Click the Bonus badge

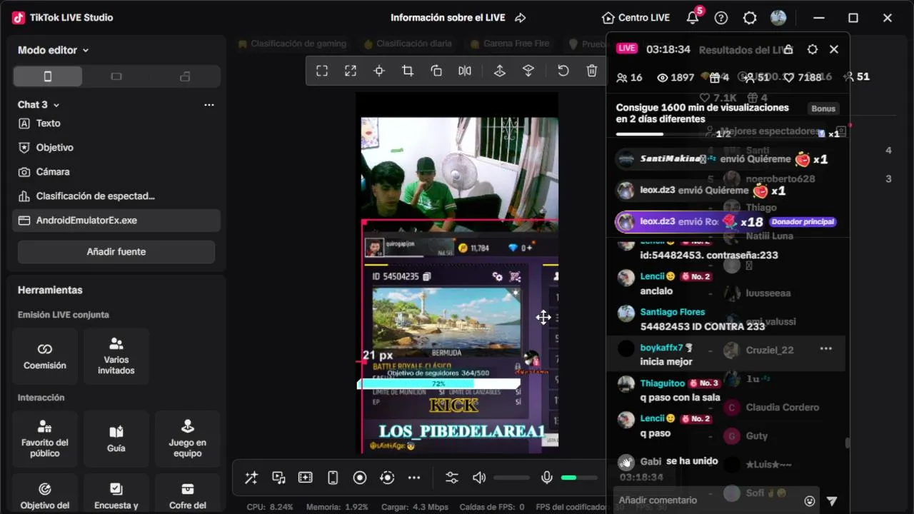[823, 109]
